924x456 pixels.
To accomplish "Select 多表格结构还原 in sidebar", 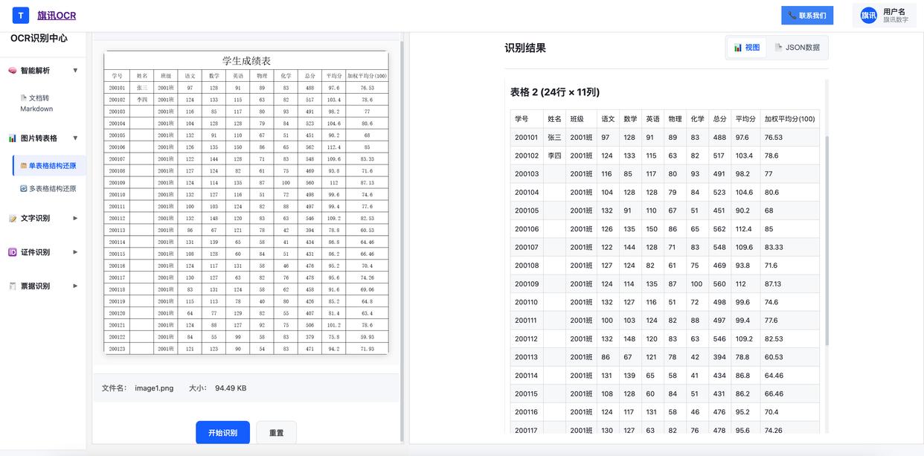I will (49, 189).
